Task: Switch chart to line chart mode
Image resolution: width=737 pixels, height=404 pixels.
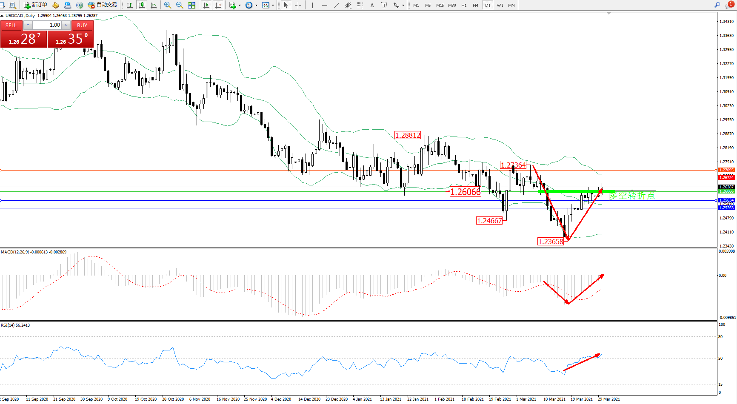Action: (x=154, y=5)
